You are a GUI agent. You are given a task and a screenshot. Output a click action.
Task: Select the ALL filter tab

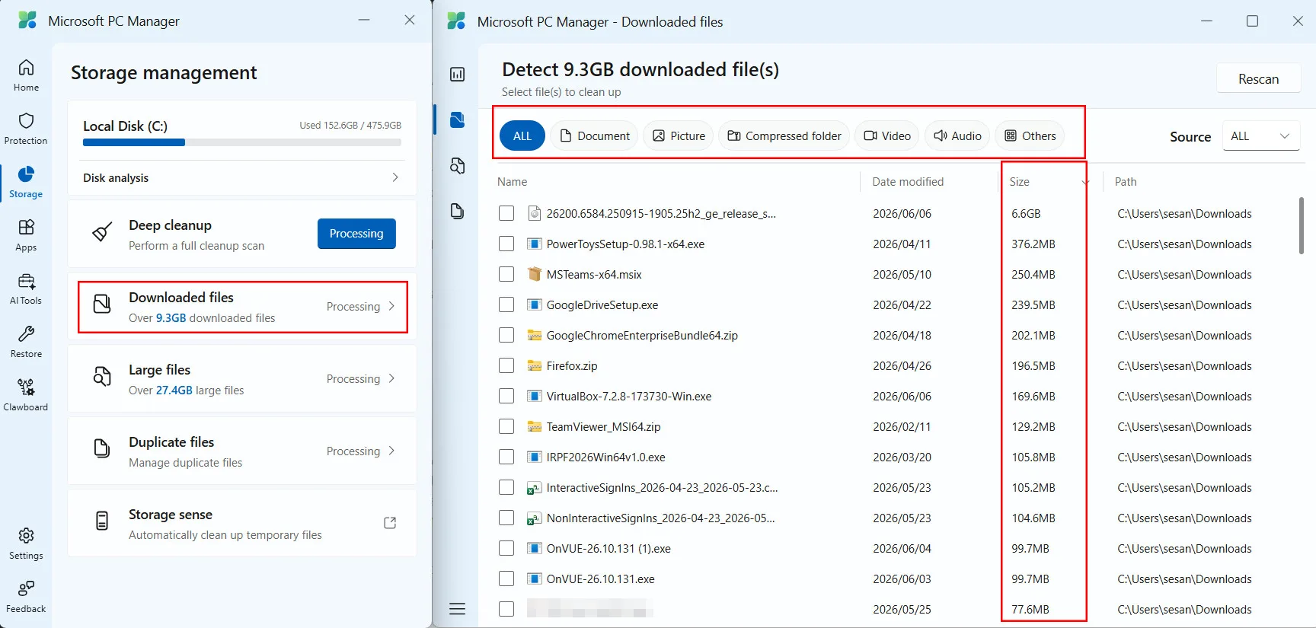[x=522, y=135]
